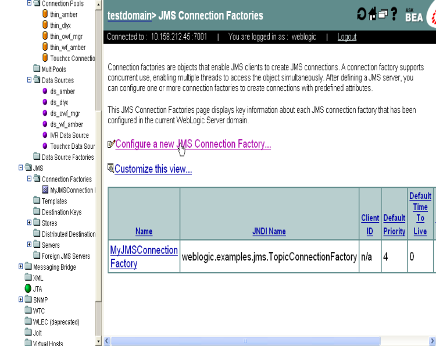
Task: Click the horizontal scrollbar left arrow
Action: pyautogui.click(x=107, y=341)
